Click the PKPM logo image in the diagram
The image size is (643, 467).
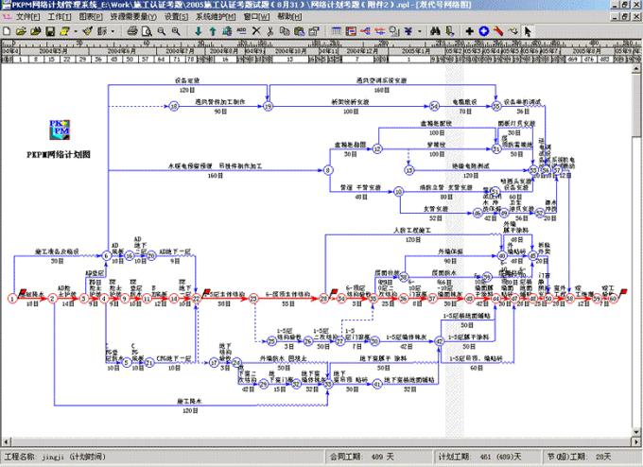pos(60,130)
